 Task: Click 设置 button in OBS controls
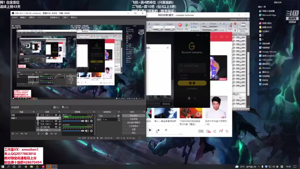[x=133, y=129]
